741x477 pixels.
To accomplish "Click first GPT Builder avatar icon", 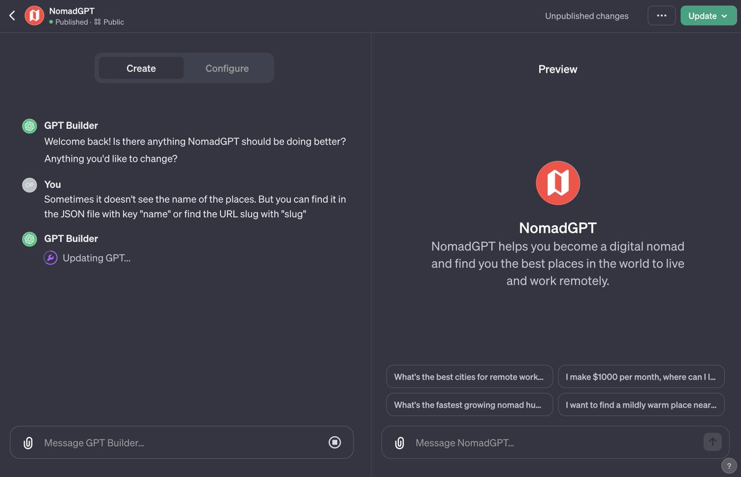I will point(30,126).
